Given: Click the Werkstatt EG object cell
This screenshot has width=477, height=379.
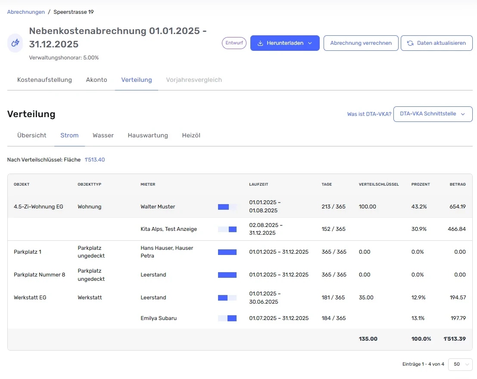Looking at the screenshot, I should pos(30,298).
